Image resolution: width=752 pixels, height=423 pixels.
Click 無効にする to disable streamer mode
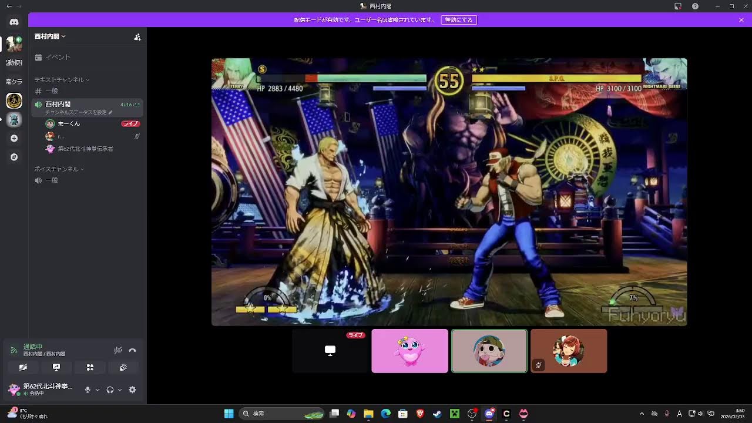(x=459, y=20)
